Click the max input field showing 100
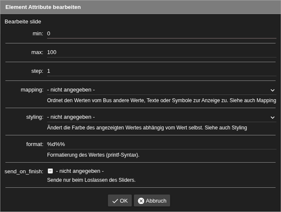 (x=161, y=52)
